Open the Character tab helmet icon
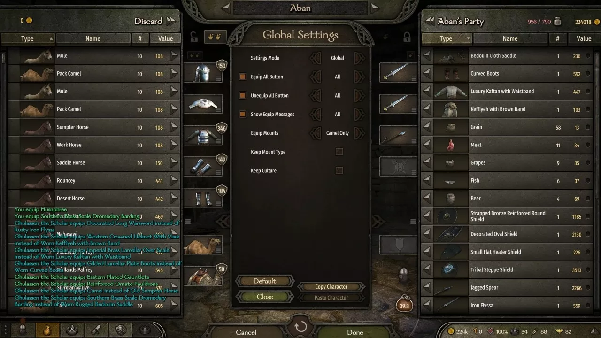This screenshot has height=338, width=601. click(23, 330)
